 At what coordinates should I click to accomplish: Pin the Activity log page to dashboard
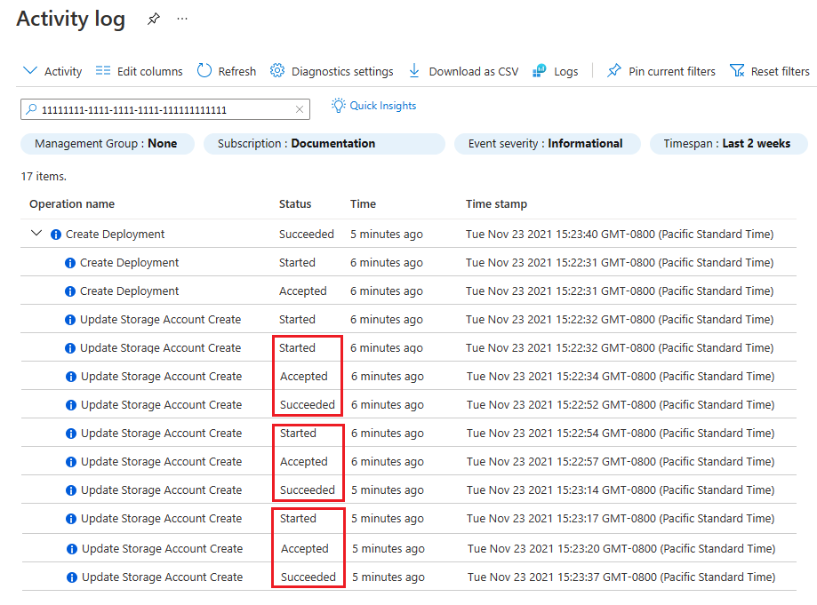pos(153,17)
